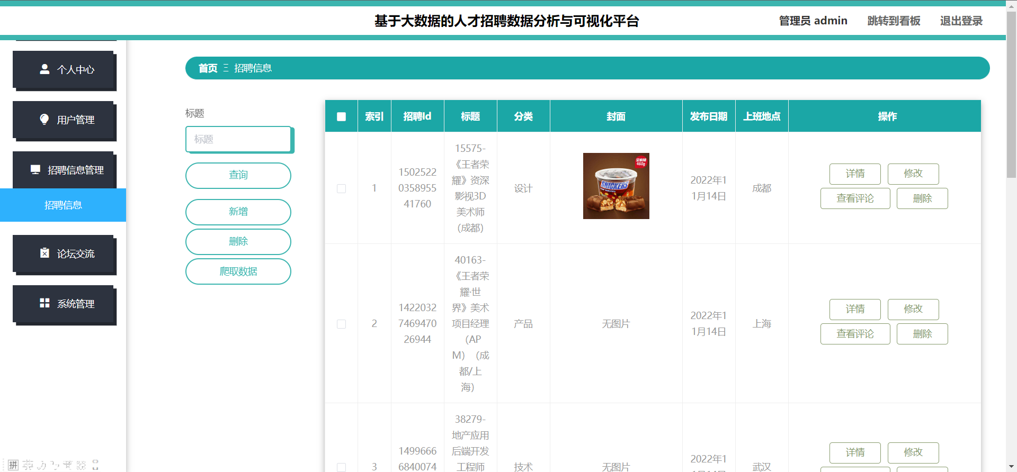Click the 标题 search input field
This screenshot has height=472, width=1017.
point(238,139)
